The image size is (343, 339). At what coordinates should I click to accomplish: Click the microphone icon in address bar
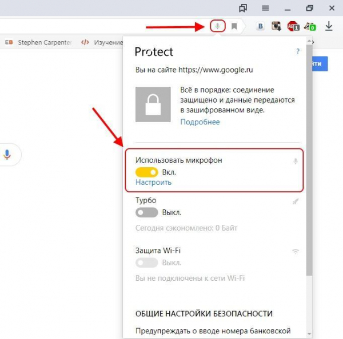(217, 26)
